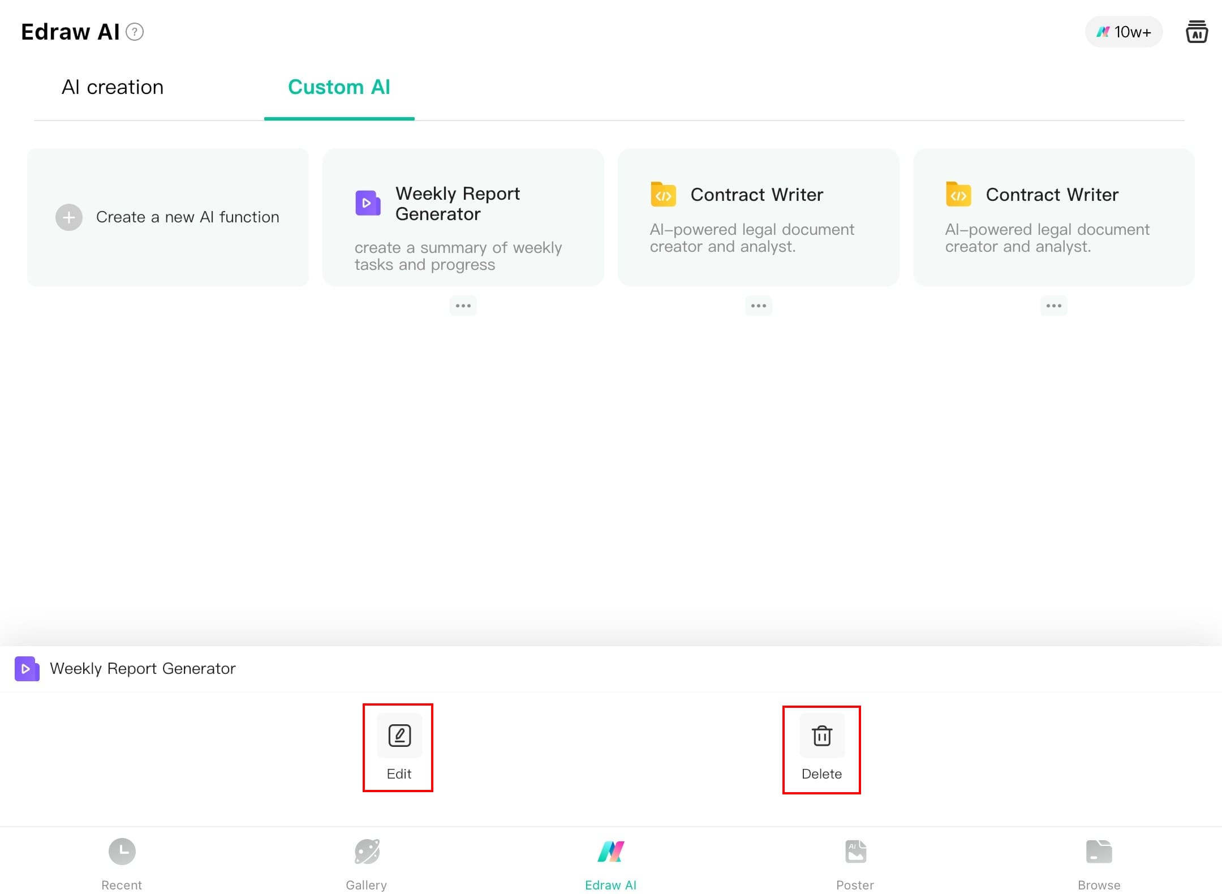Click the Delete trash icon

point(821,736)
